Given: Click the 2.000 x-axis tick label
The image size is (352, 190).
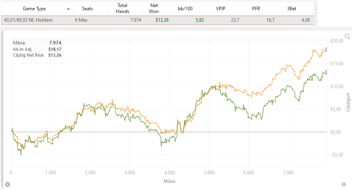Looking at the screenshot, I should click(90, 173).
